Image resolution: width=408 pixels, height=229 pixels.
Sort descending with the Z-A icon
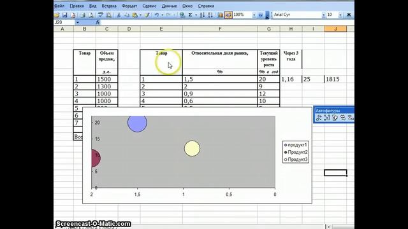tap(210, 15)
